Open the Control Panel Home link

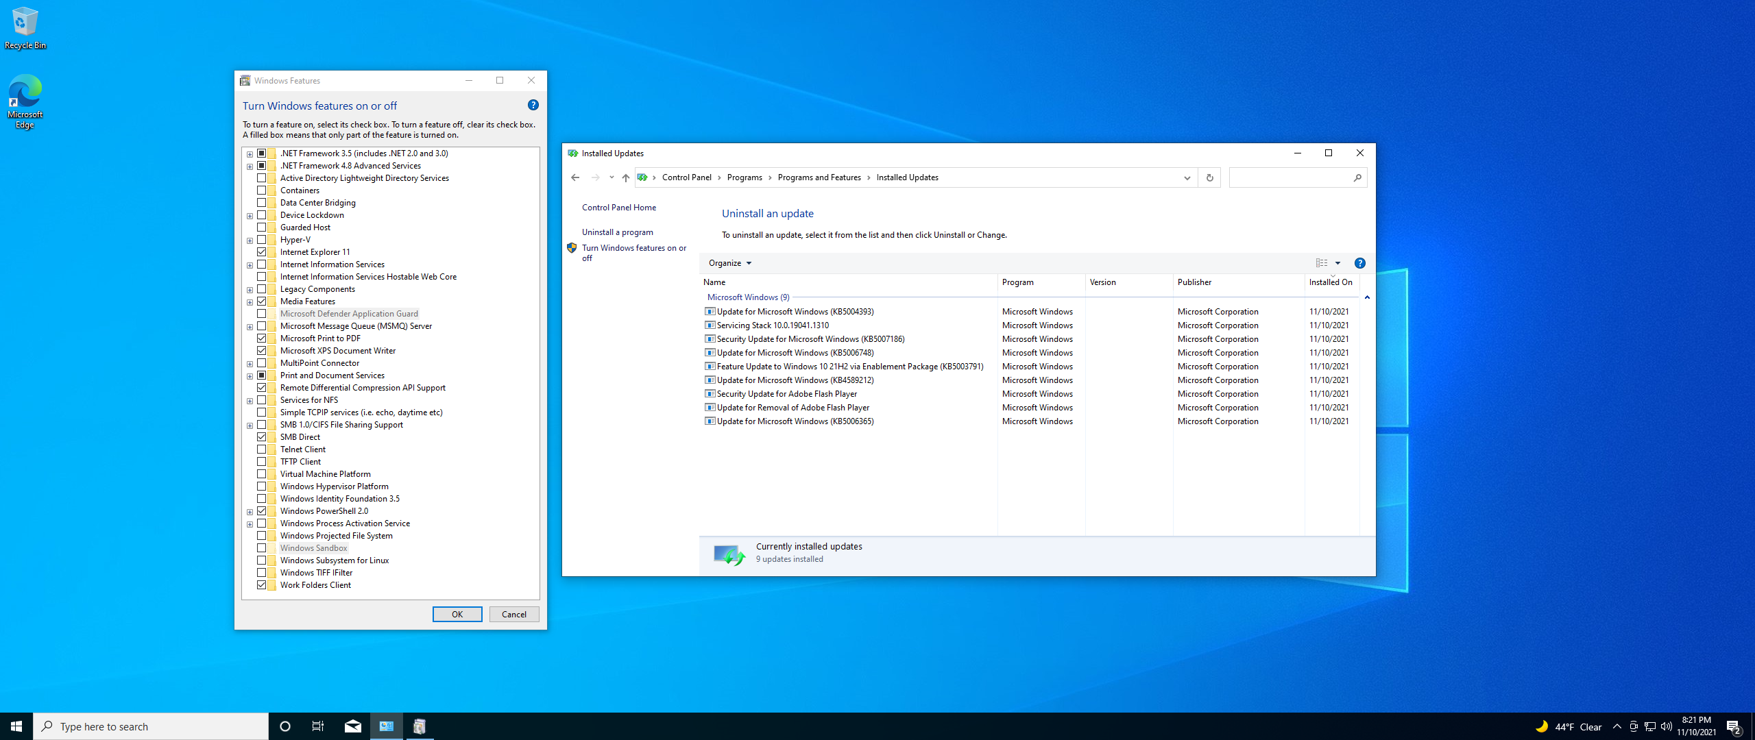coord(619,208)
